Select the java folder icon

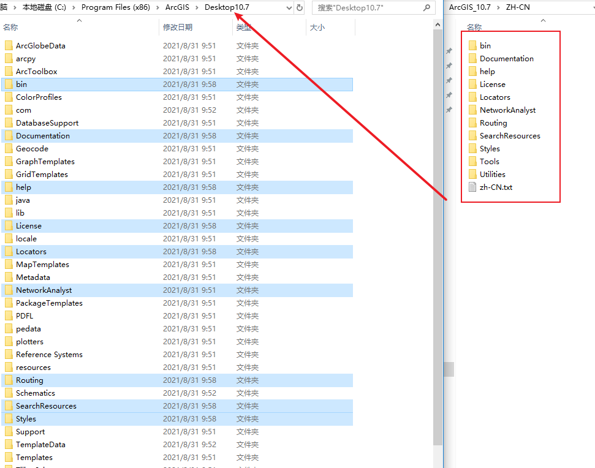9,200
